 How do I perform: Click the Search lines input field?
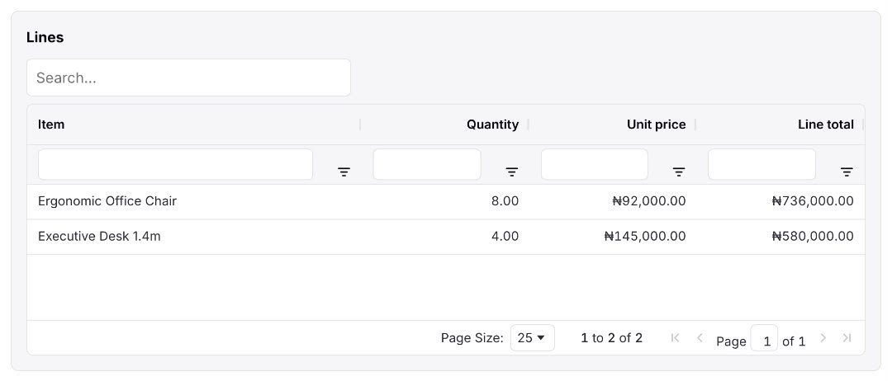(188, 78)
